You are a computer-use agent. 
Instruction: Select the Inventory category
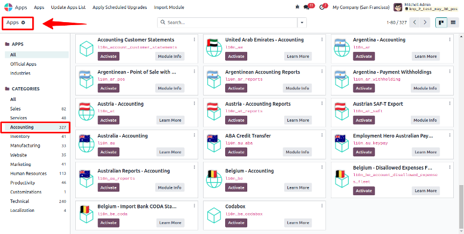20,136
